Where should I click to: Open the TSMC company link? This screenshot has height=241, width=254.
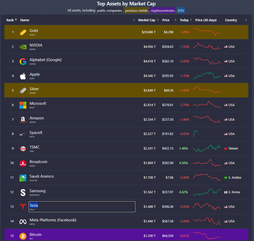pyautogui.click(x=35, y=147)
